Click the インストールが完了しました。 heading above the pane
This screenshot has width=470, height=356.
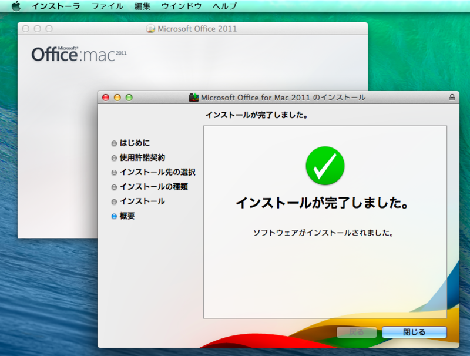pyautogui.click(x=257, y=115)
